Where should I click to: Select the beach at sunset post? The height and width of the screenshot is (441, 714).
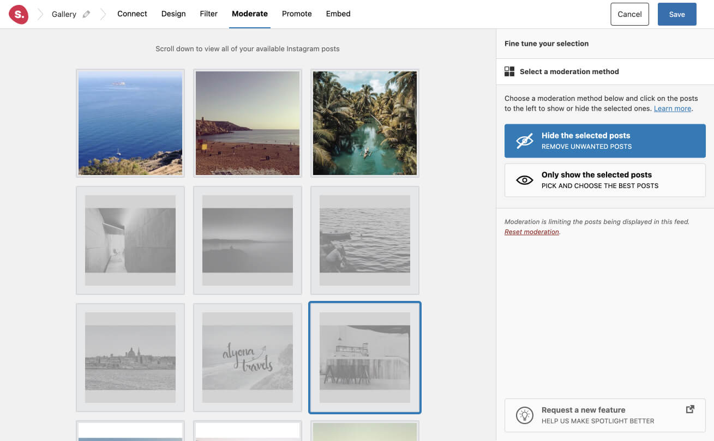point(248,123)
